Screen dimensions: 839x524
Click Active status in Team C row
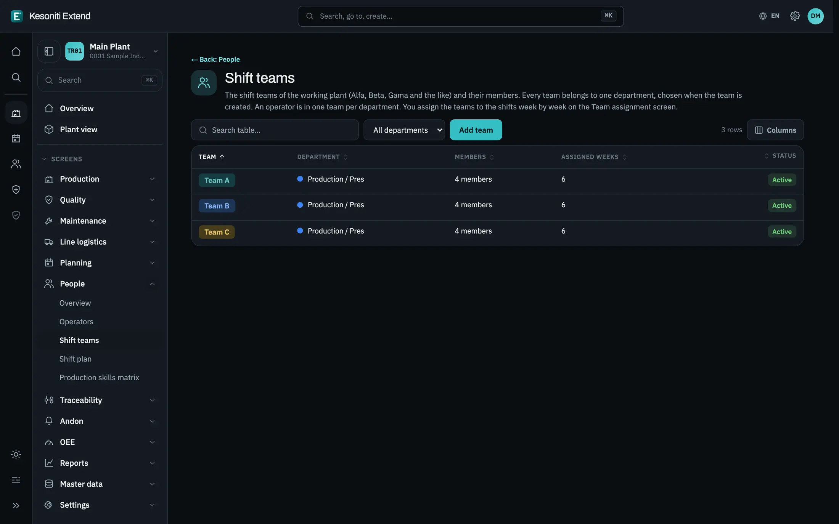tap(782, 232)
